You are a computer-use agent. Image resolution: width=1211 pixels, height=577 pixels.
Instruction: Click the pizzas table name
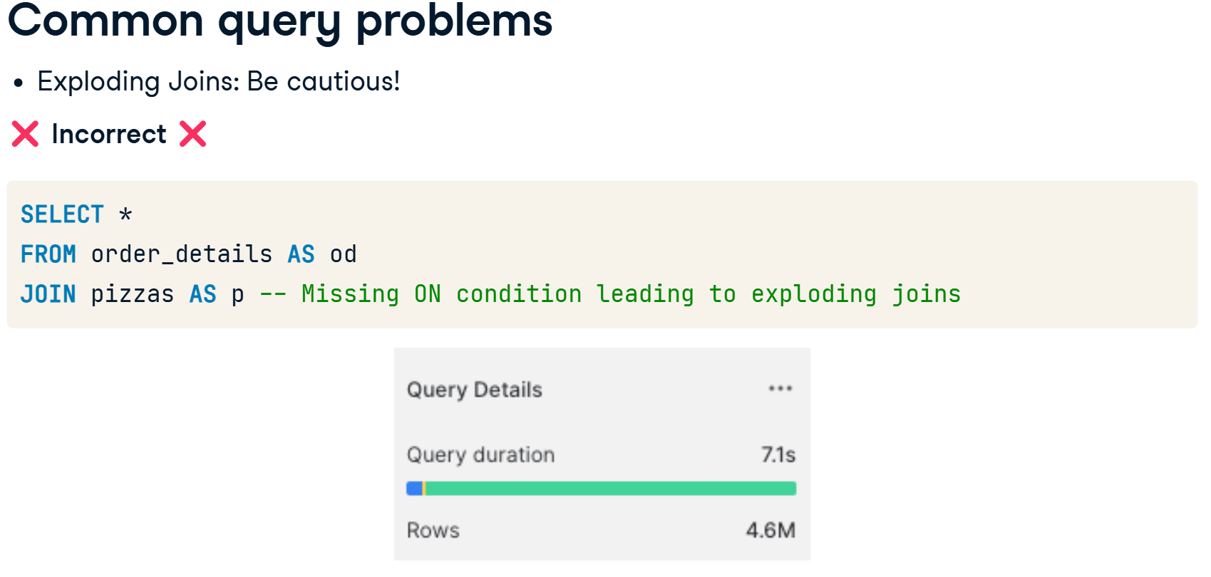coord(133,294)
